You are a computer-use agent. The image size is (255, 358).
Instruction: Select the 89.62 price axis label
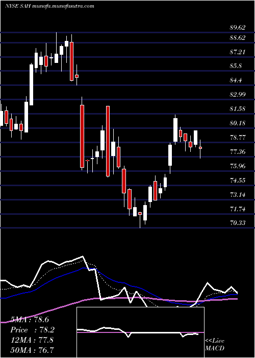tap(238, 28)
